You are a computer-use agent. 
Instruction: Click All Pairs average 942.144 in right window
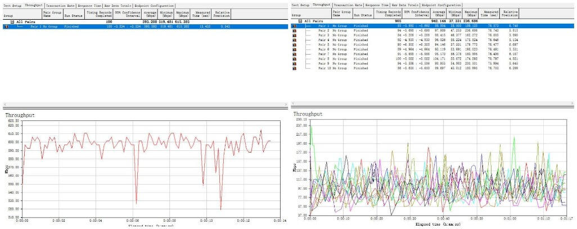(x=438, y=21)
